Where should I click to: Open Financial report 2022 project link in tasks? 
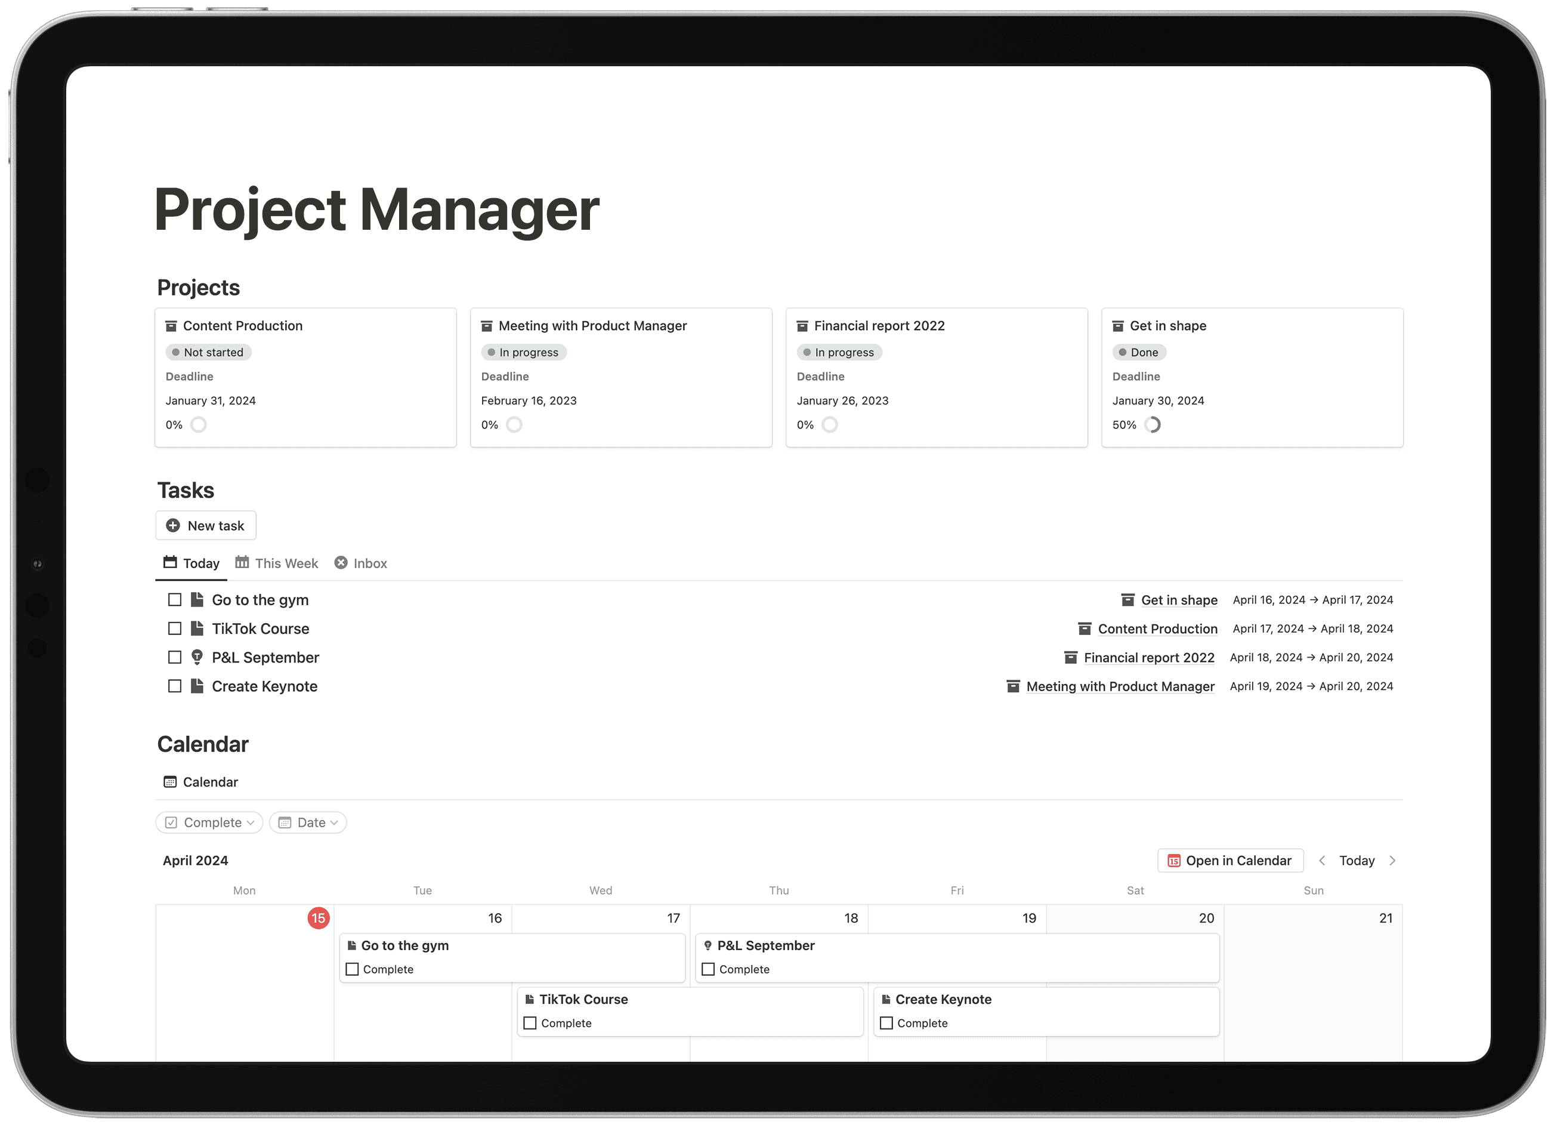[1149, 658]
